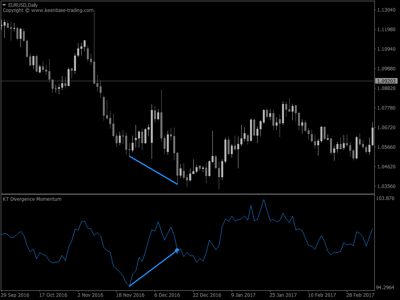Click the 1.03560 price axis value
This screenshot has height=300, width=400.
point(386,185)
